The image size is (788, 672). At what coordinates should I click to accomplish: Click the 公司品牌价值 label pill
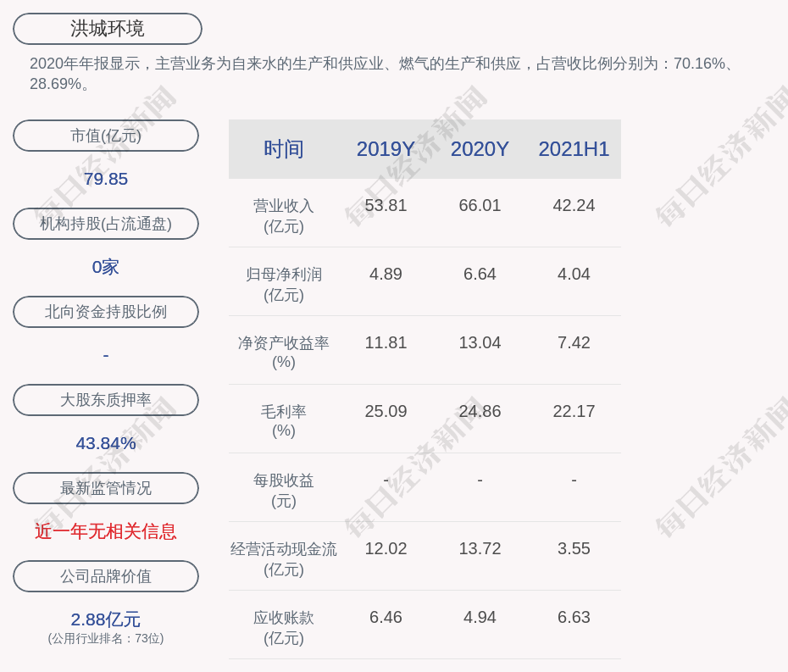pos(106,576)
